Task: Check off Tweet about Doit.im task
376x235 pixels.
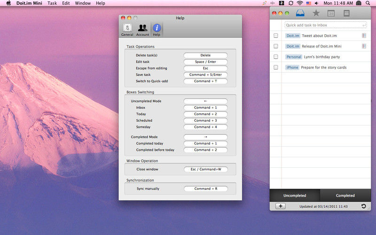Action: (x=276, y=35)
